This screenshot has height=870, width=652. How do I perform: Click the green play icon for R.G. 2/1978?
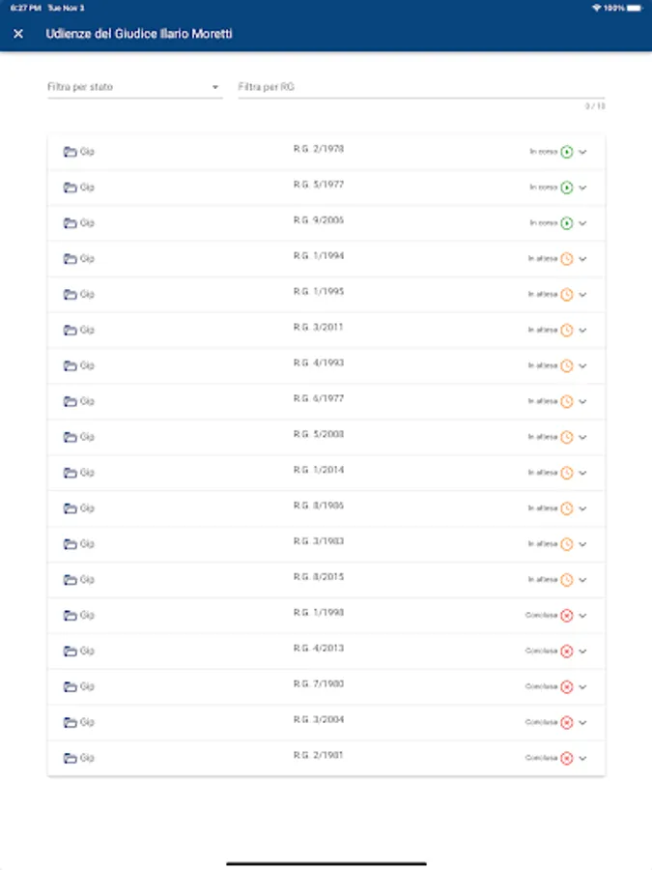[x=567, y=152]
